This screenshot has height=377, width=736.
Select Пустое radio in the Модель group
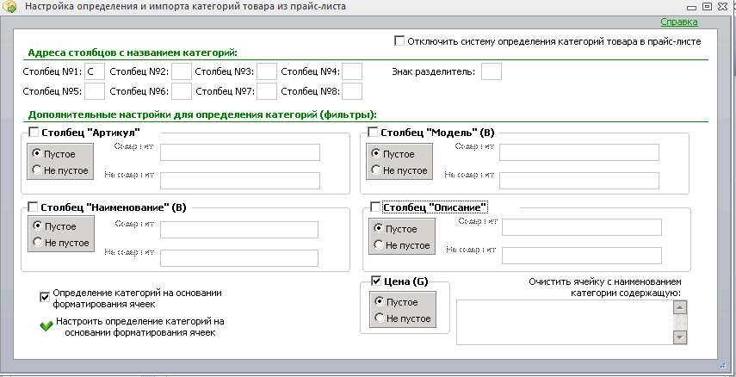point(375,153)
